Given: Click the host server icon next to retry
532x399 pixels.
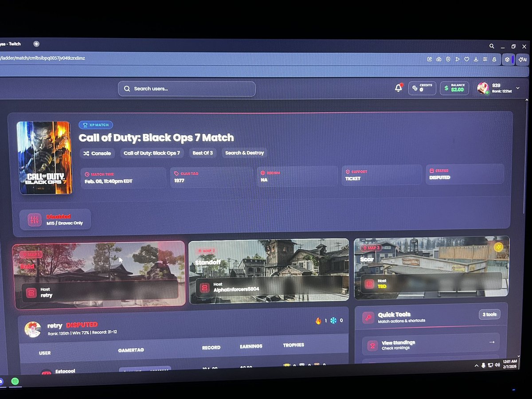Looking at the screenshot, I should [31, 293].
